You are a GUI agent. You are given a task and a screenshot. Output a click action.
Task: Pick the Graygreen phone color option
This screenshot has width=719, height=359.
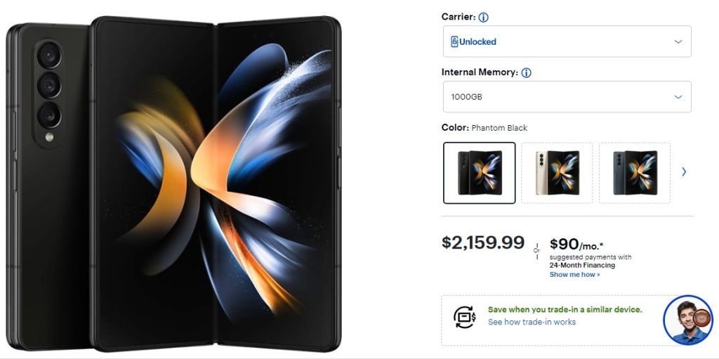[635, 173]
